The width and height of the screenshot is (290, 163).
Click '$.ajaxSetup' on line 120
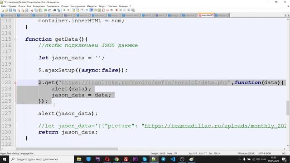pos(56,70)
